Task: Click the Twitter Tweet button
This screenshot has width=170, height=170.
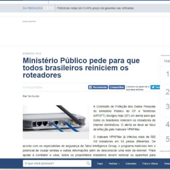Action: tap(155, 87)
